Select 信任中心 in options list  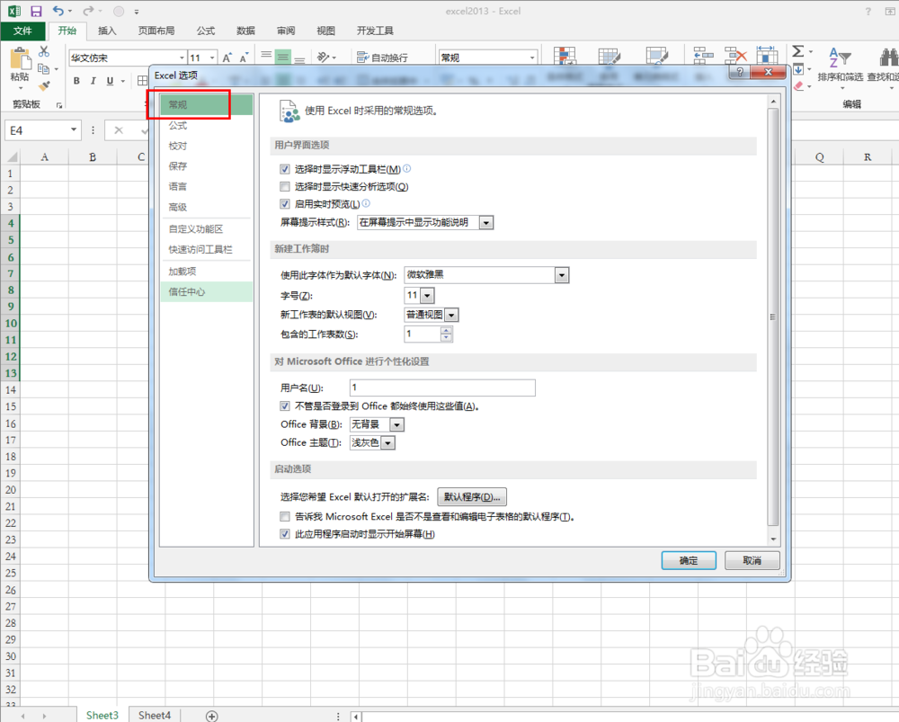206,292
